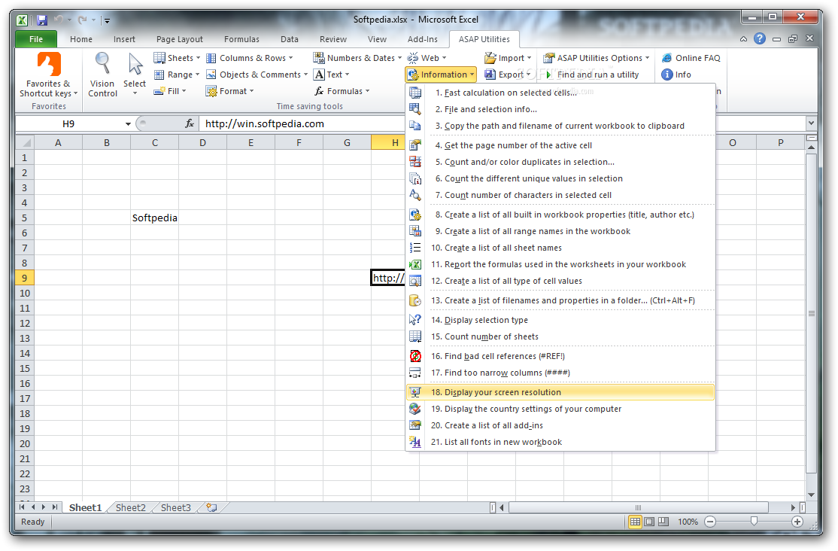Click the zoom in plus button
This screenshot has height=551, width=838.
797,522
